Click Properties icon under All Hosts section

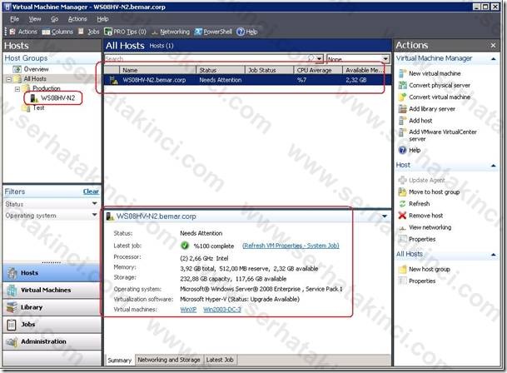click(402, 281)
